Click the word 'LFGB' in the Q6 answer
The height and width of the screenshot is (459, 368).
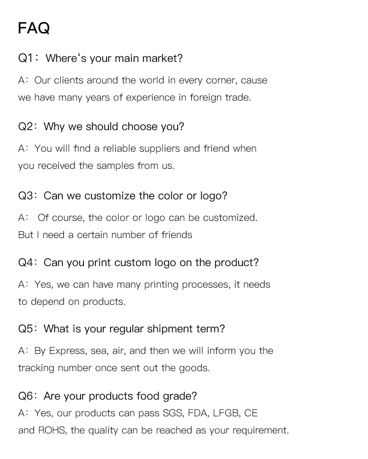pos(226,413)
